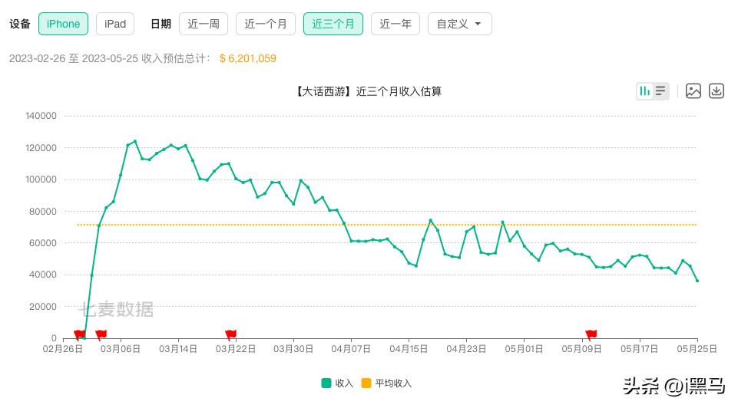The image size is (738, 408).
Task: Click the 04月07日 x-axis label
Action: (351, 349)
